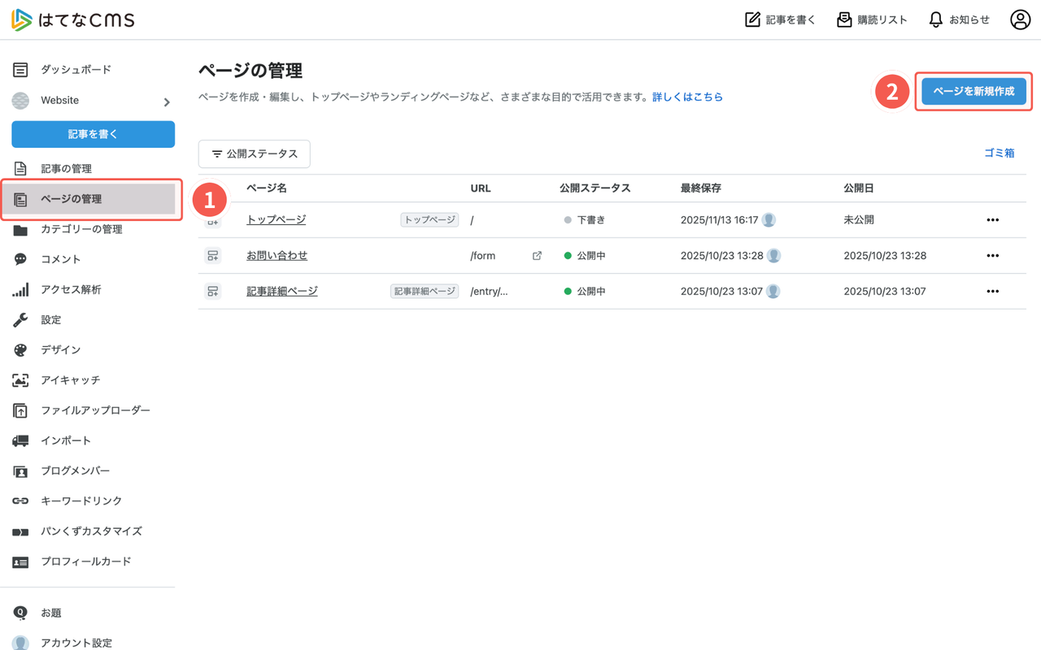Click the お知らせ bell icon
The width and height of the screenshot is (1041, 650).
click(x=935, y=19)
